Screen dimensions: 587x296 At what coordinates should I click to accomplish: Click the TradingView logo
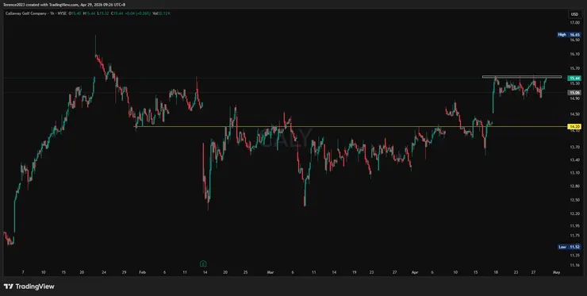(x=29, y=286)
